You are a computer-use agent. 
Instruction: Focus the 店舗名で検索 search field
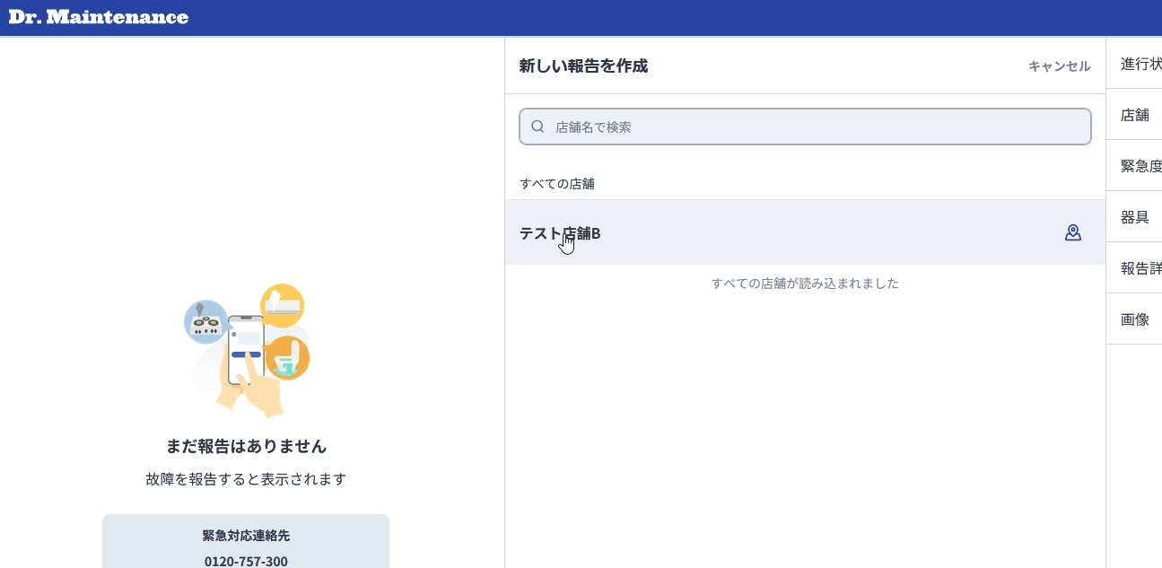pyautogui.click(x=805, y=127)
